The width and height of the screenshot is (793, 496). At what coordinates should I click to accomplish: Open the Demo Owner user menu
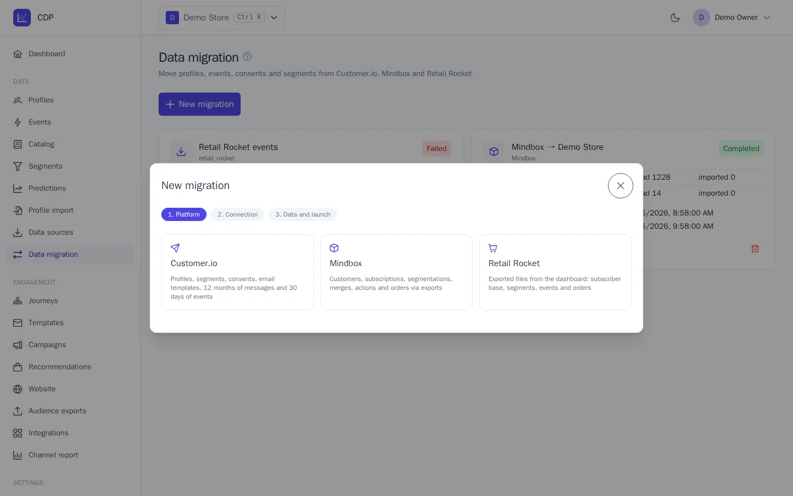[x=732, y=18]
